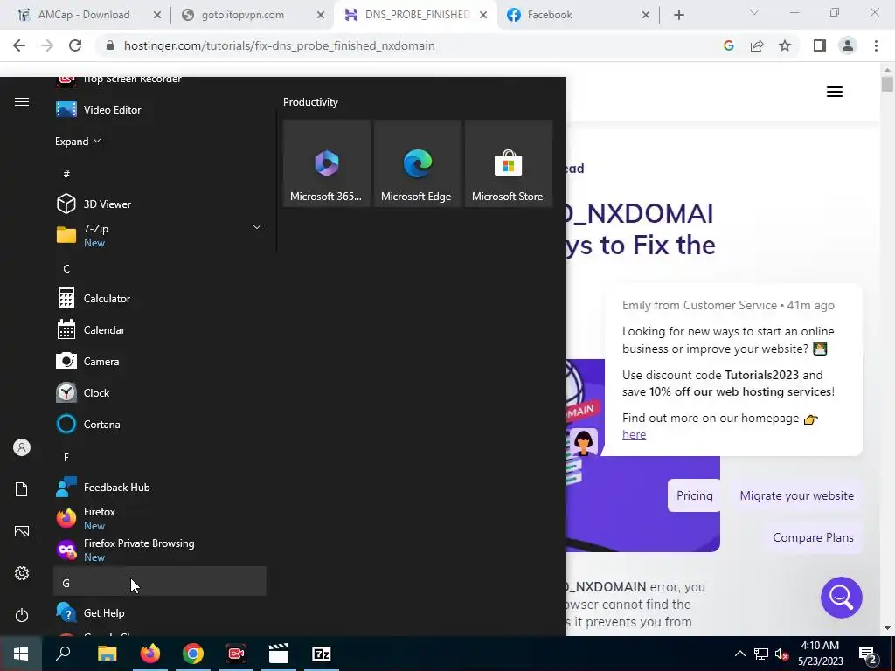This screenshot has width=895, height=671.
Task: Open Video Editor from the Start menu
Action: [160, 109]
